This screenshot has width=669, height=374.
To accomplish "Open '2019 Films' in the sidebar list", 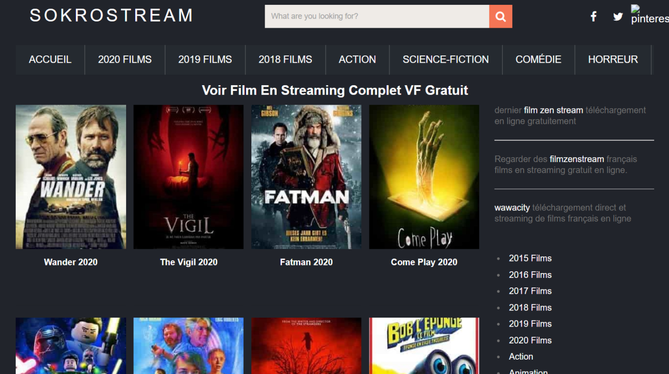I will click(x=530, y=324).
